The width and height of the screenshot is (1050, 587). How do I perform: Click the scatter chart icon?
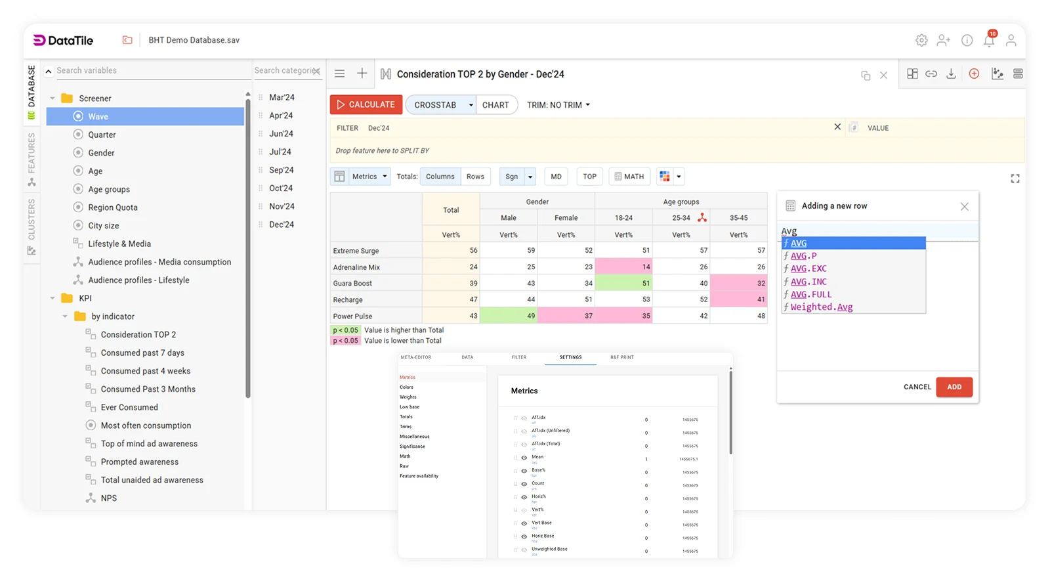997,74
